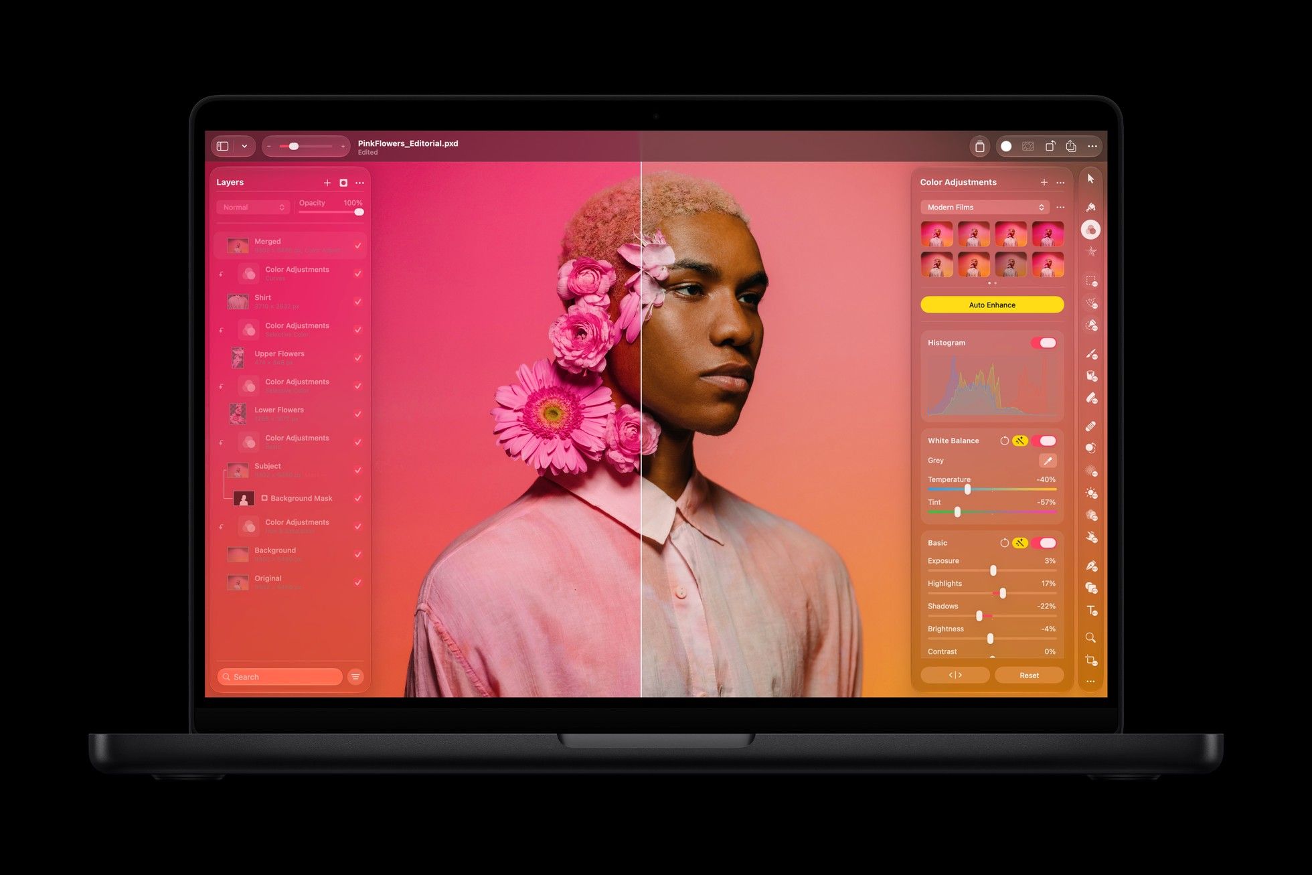Screen dimensions: 1312x875
Task: Open the Normal blend mode dropdown
Action: pos(253,208)
